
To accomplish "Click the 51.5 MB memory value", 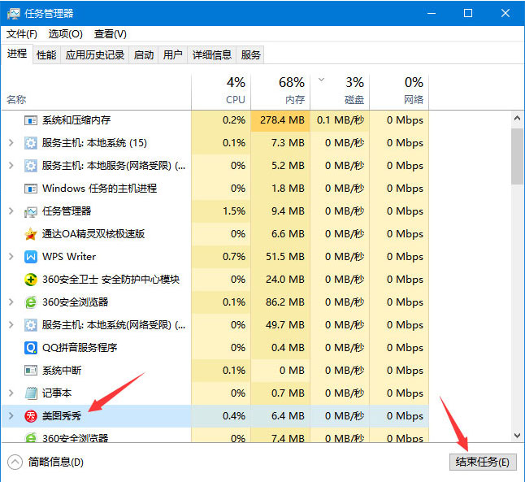I will click(x=285, y=257).
